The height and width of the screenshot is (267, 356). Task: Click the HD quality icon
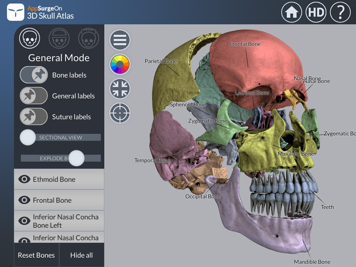tap(316, 12)
